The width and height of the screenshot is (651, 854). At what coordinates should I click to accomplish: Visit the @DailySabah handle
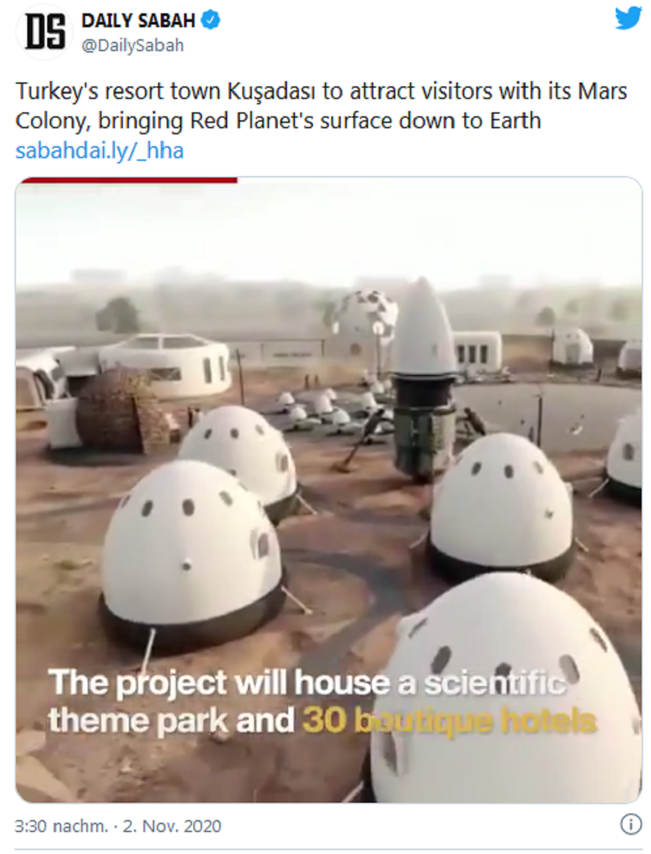pyautogui.click(x=132, y=45)
